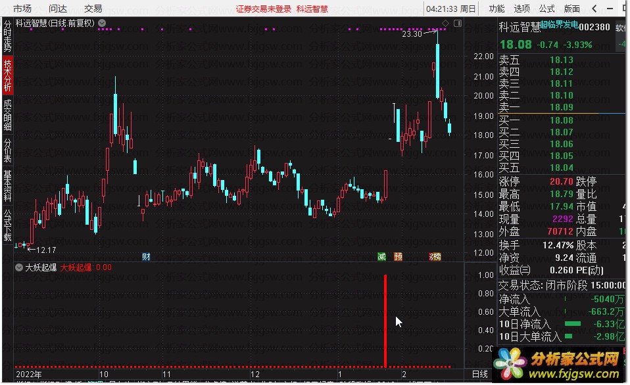Open the 问达 menu
The image size is (630, 385).
pyautogui.click(x=57, y=9)
